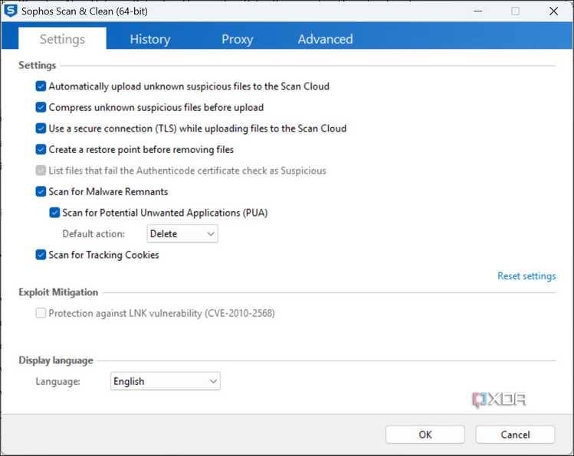Uncheck Scan for Potential Unwanted Applications (PUA)
The image size is (574, 456).
point(54,213)
